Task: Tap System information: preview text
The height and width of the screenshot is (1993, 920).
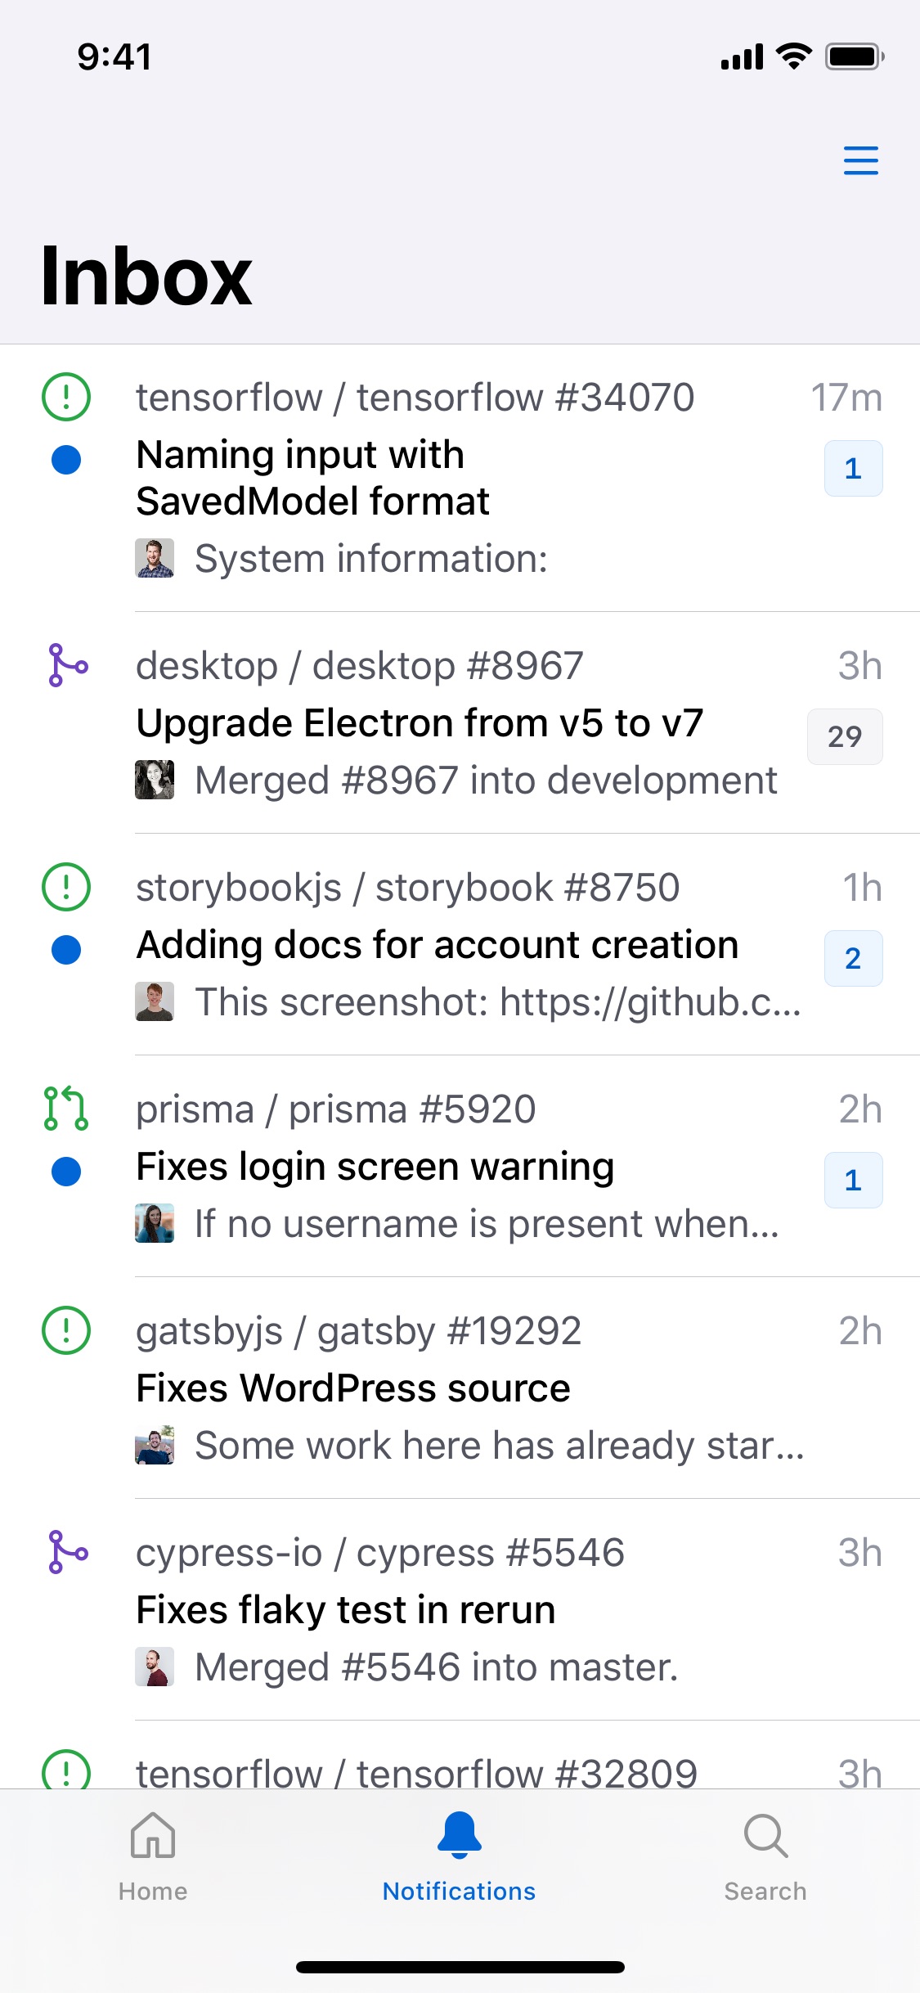Action: pyautogui.click(x=371, y=559)
